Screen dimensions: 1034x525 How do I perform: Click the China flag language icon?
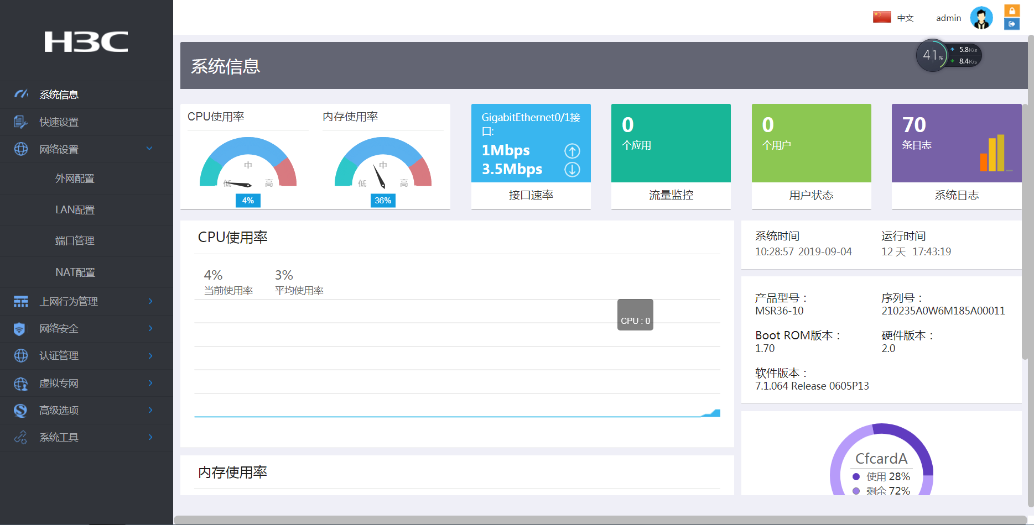coord(882,17)
